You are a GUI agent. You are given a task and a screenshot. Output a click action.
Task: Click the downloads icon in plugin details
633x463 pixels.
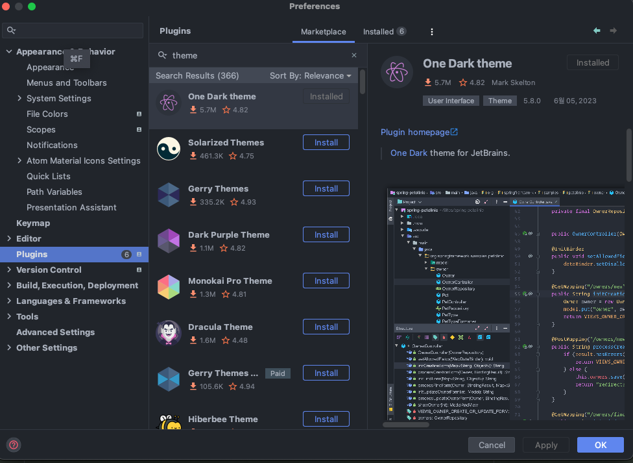tap(428, 82)
